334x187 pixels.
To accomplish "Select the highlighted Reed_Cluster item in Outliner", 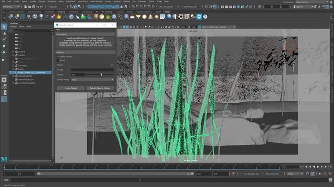I will click(x=30, y=73).
